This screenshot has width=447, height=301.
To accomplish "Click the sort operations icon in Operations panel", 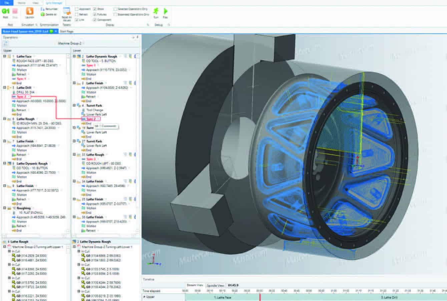I will tap(6, 43).
